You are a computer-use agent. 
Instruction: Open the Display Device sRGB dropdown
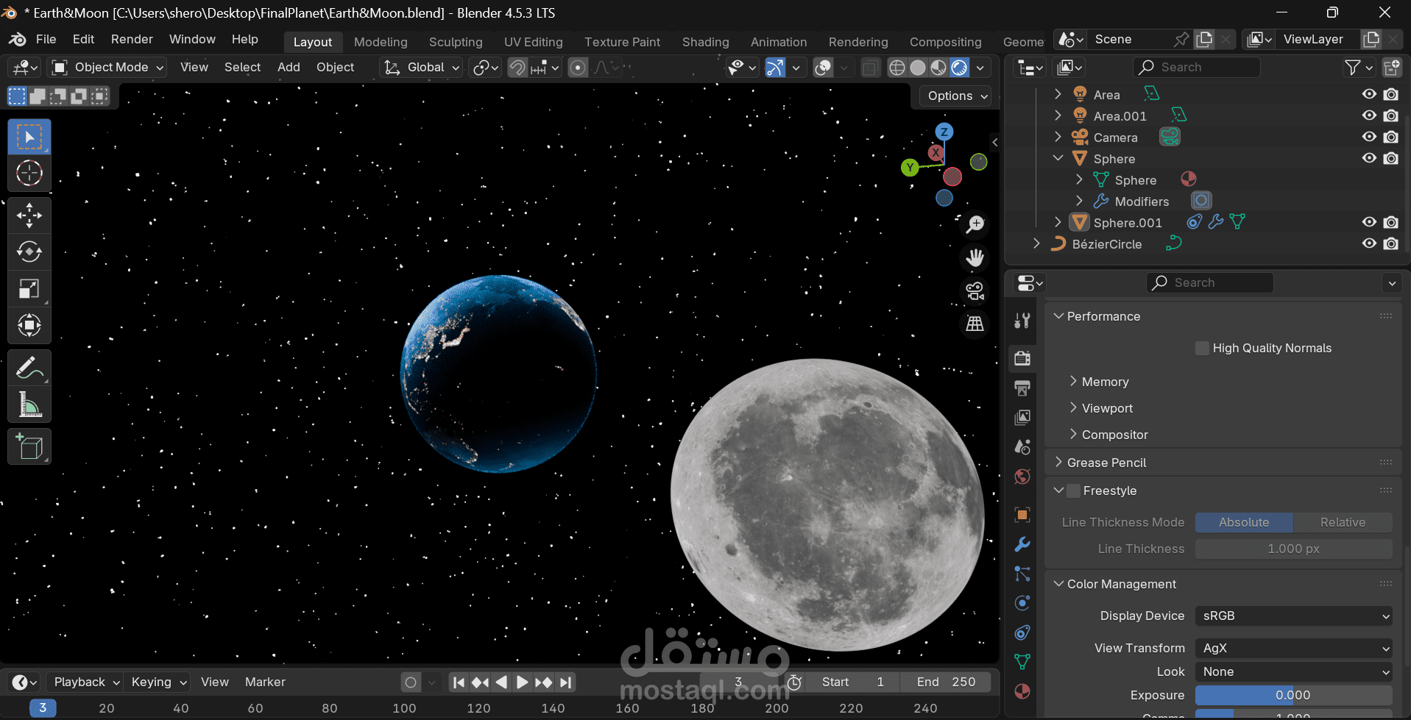tap(1294, 616)
